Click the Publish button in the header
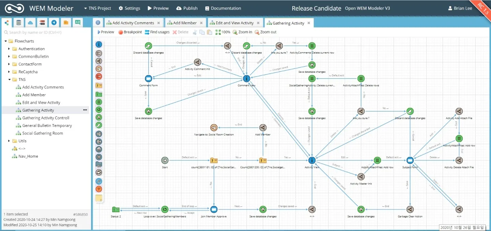The width and height of the screenshot is (491, 231). [187, 8]
